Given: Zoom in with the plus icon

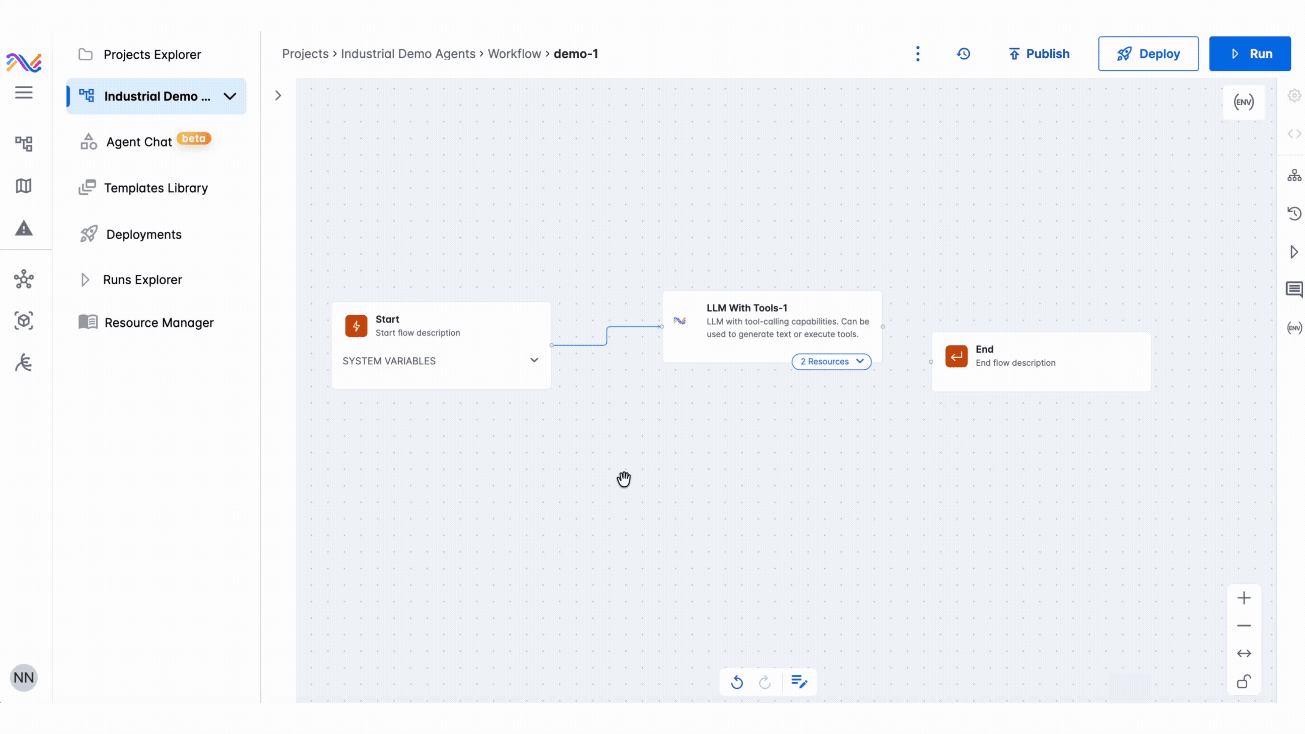Looking at the screenshot, I should [x=1244, y=598].
